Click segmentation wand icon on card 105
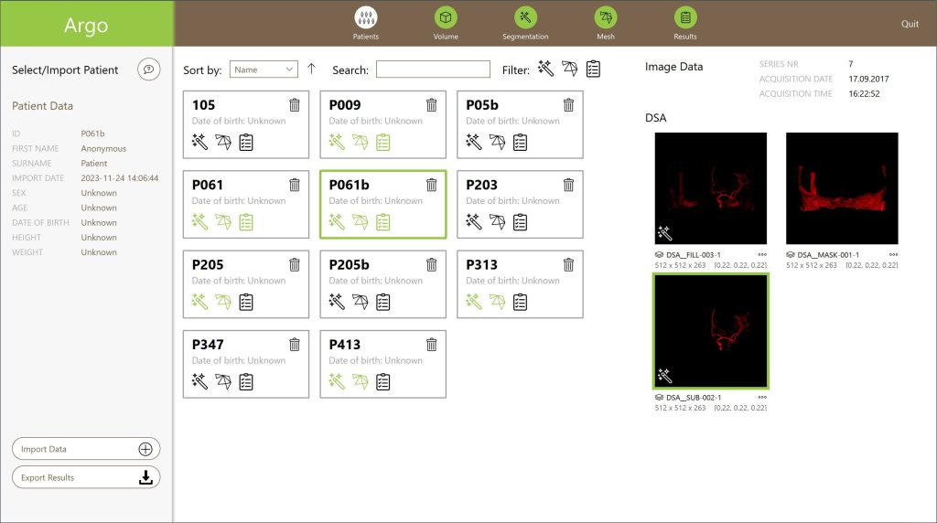937x523 pixels. (199, 142)
